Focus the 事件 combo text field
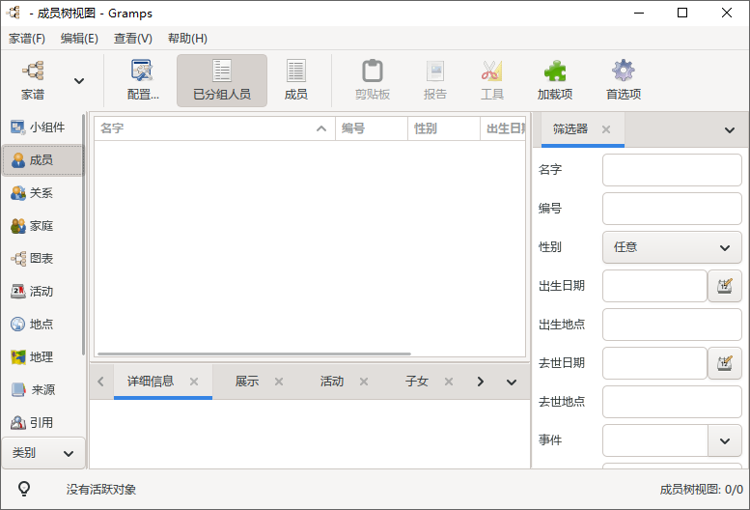 [x=654, y=440]
